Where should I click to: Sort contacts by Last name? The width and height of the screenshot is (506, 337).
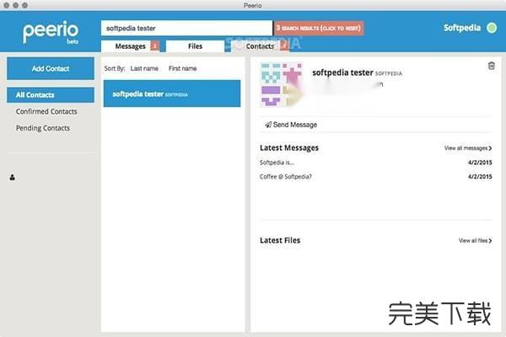pos(144,68)
